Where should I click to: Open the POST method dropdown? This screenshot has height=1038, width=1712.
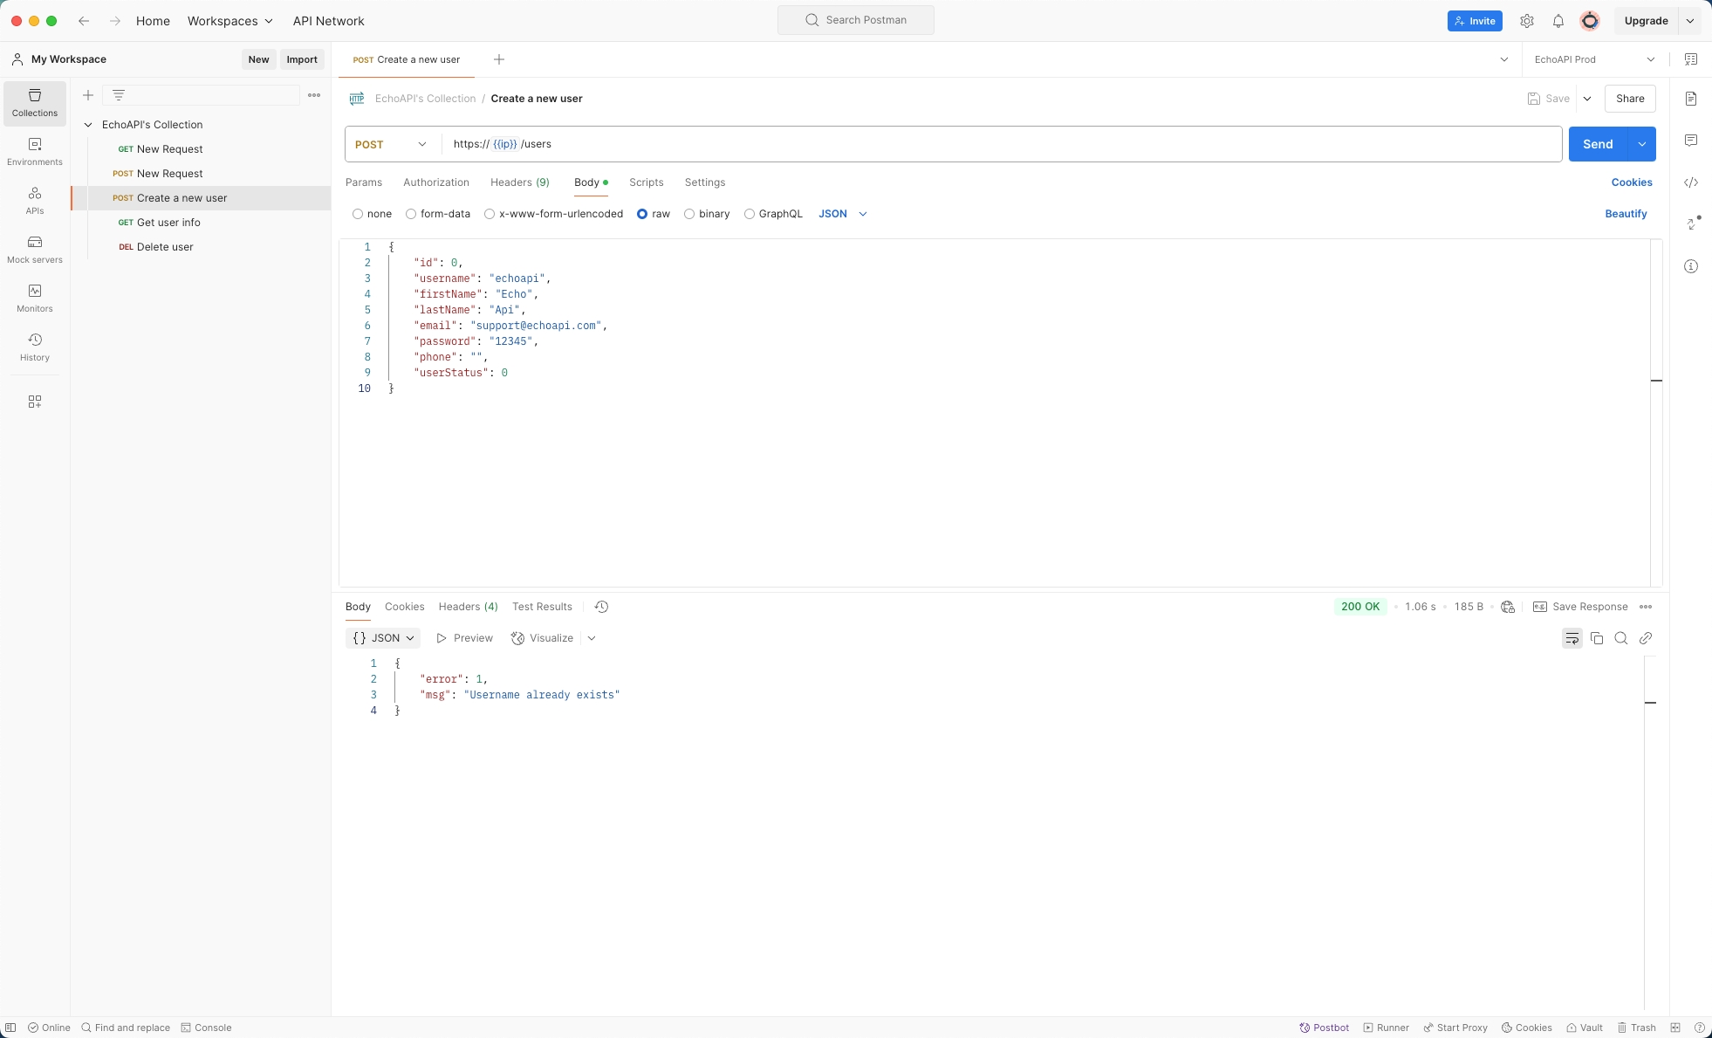coord(392,144)
